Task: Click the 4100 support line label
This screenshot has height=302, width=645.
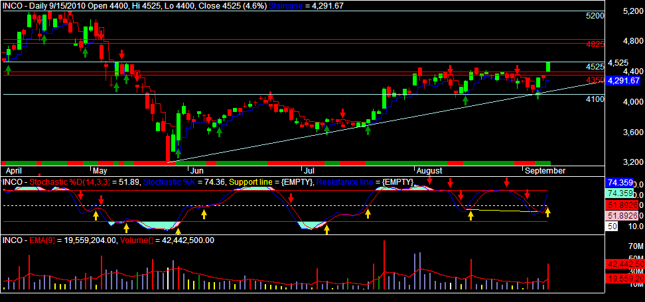Action: (595, 99)
